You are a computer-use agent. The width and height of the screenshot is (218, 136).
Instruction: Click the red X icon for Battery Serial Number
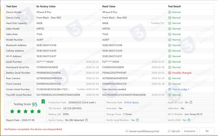point(170,73)
